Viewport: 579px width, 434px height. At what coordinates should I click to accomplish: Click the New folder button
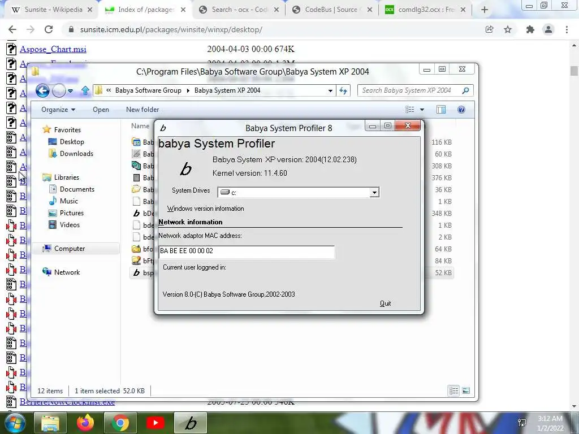[x=142, y=110]
